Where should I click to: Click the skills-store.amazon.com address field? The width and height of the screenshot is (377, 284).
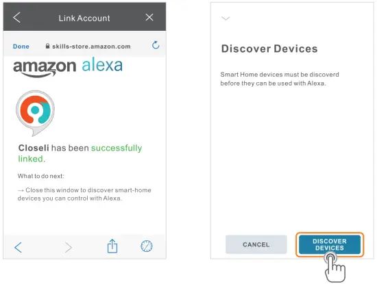[88, 47]
